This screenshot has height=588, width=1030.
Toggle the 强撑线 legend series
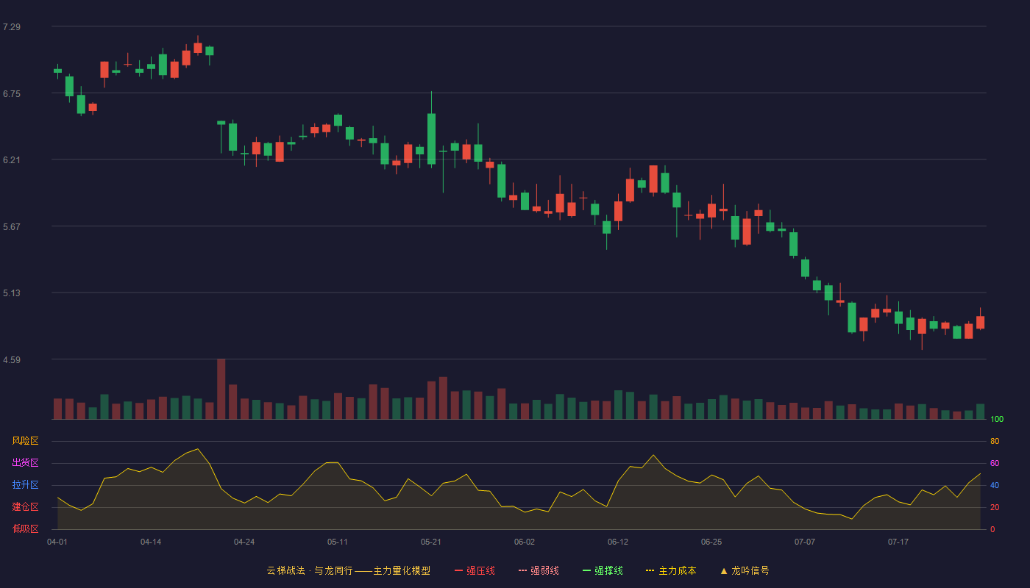[x=603, y=570]
